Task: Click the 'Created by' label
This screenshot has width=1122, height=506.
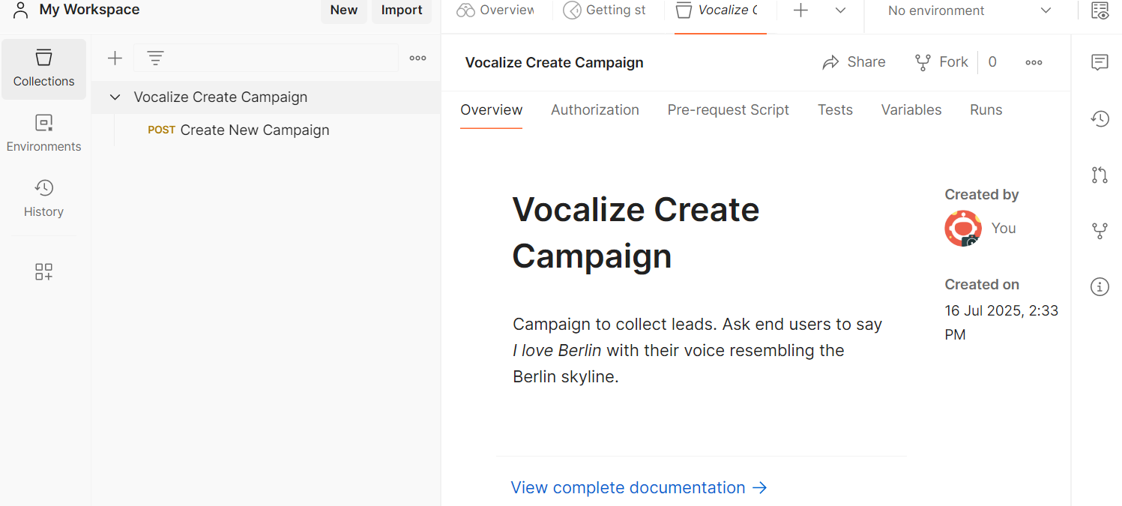Action: click(x=982, y=195)
